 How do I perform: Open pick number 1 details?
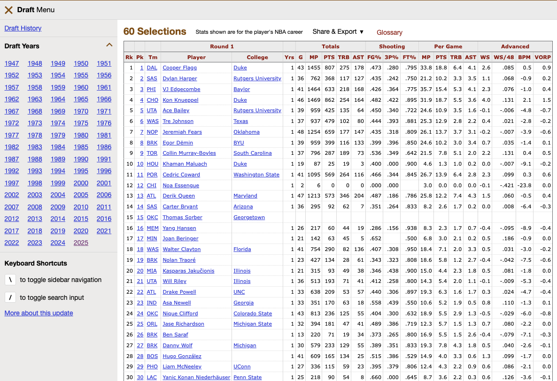coord(141,68)
